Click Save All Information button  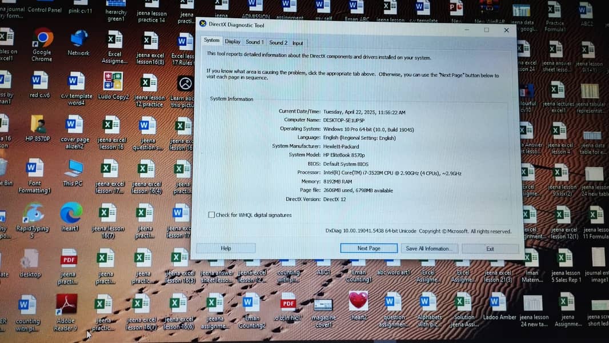[x=429, y=249]
